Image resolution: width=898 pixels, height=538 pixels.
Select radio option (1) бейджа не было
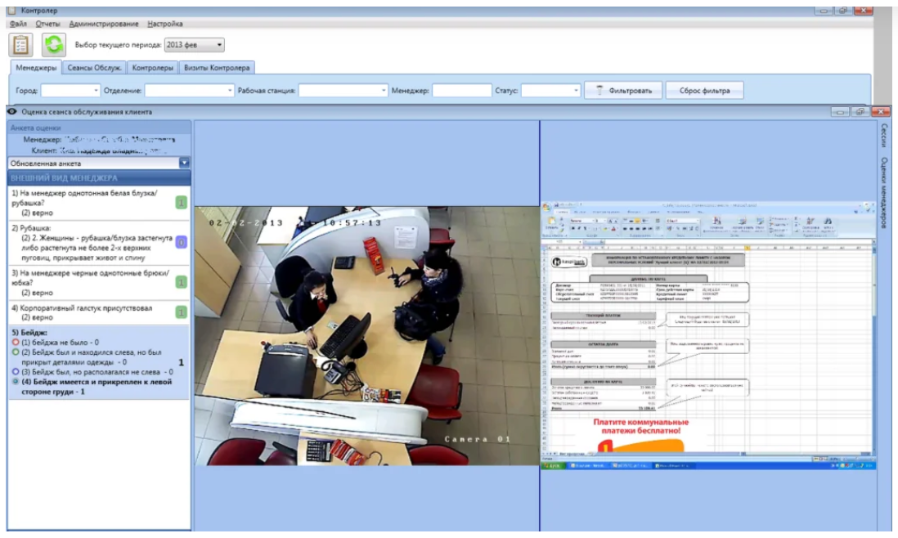coord(16,343)
